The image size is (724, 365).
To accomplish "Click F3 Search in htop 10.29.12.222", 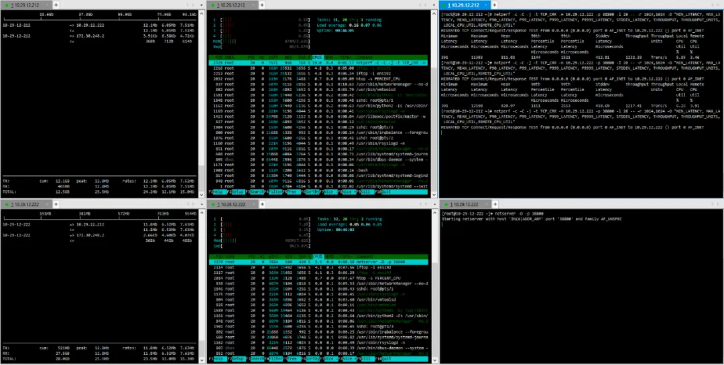I will click(253, 358).
